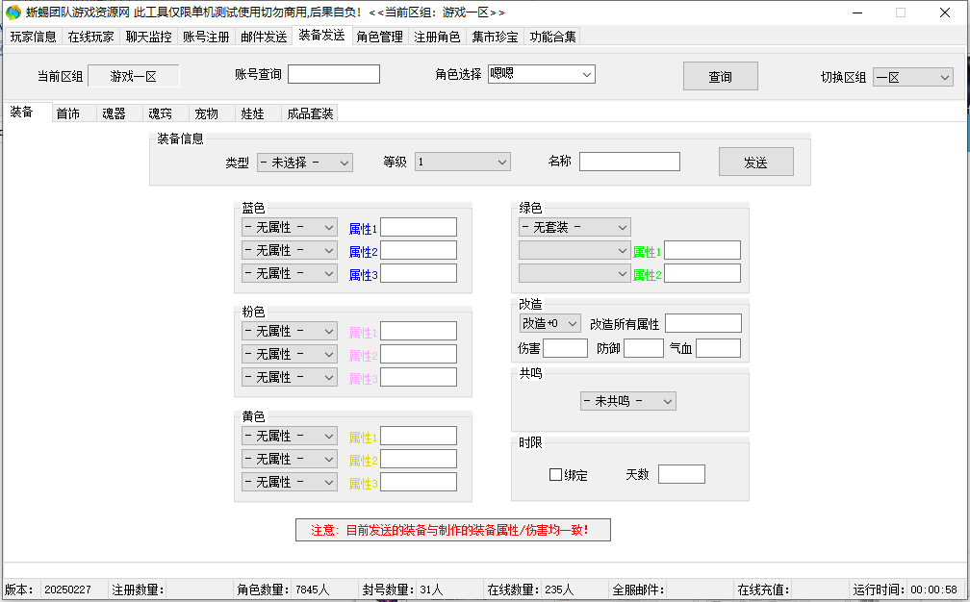Open the 无套装 dropdown under 绿色
The image size is (970, 602).
[x=574, y=227]
